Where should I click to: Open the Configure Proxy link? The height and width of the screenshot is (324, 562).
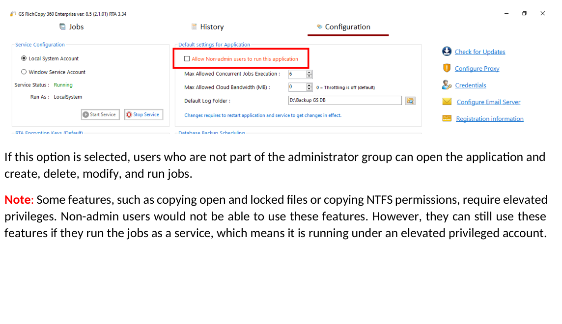pos(477,69)
